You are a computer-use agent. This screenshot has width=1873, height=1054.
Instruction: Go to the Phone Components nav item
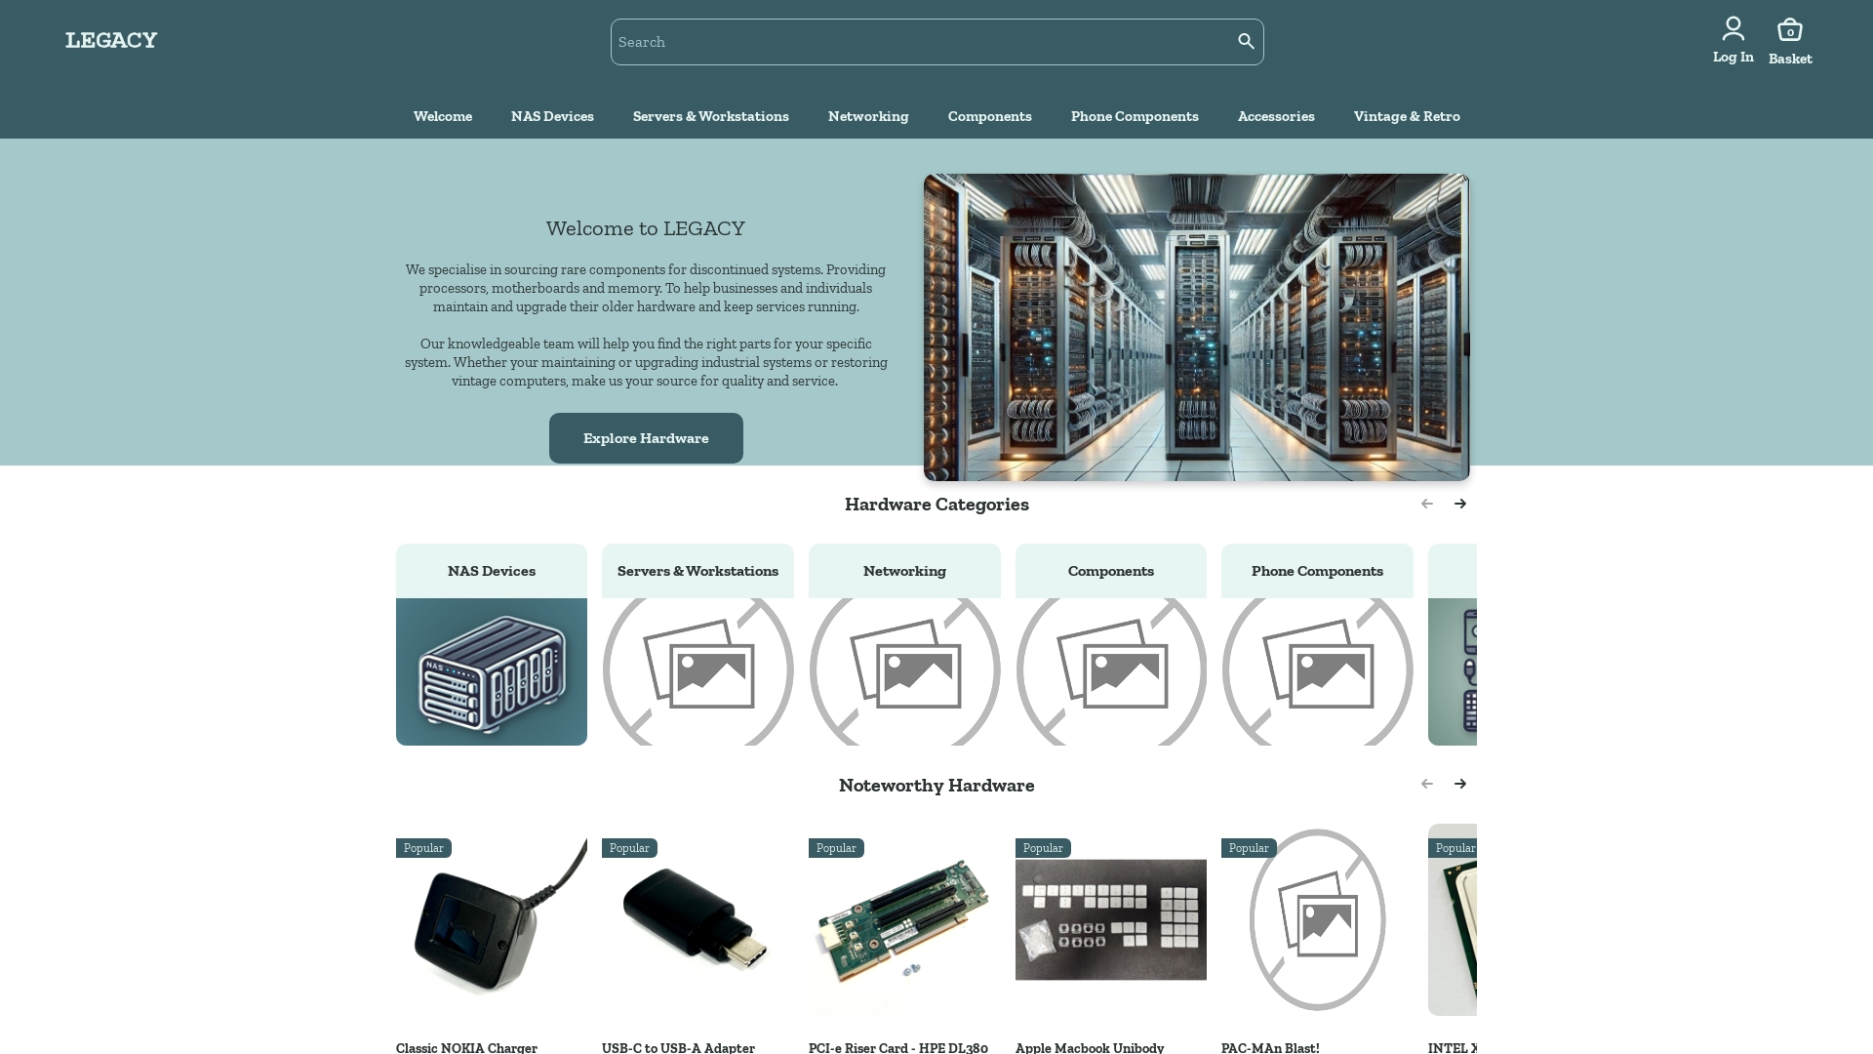point(1134,116)
